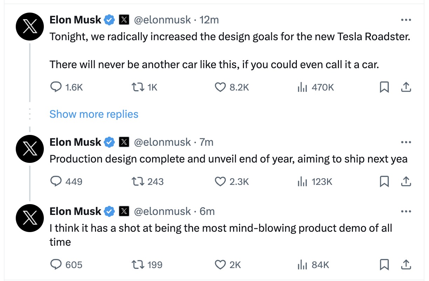Bookmark the Tesla Roadster design goals tweet
Screen dimensions: 429x281
coord(384,87)
